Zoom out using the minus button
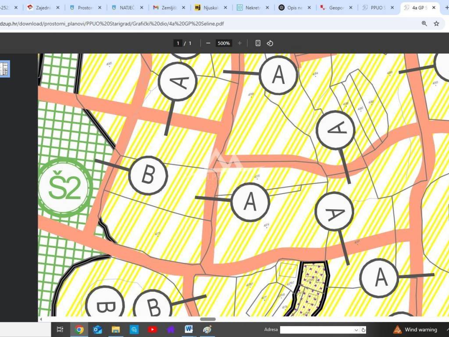Viewport: 449px width, 337px height. coord(208,43)
